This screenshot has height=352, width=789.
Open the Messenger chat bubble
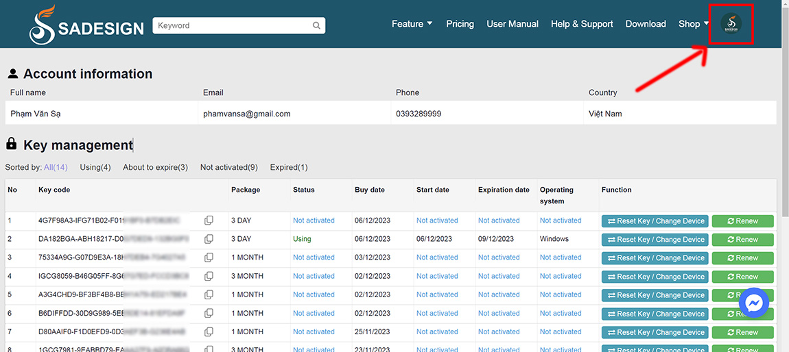[754, 303]
